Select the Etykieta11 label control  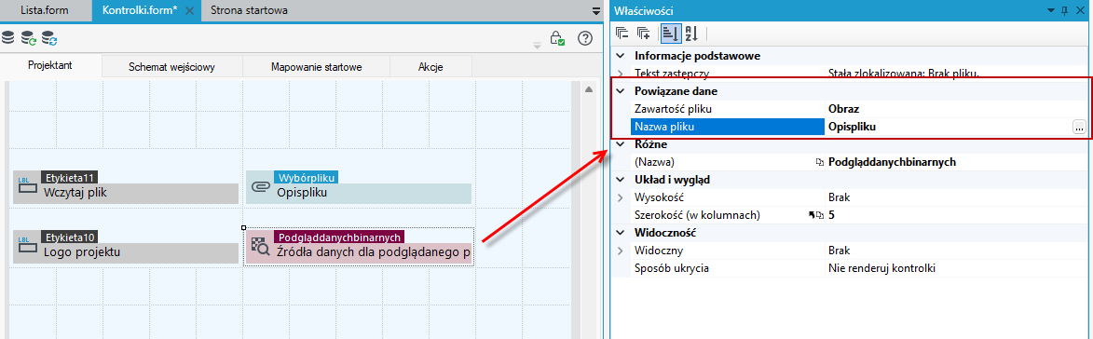click(x=126, y=186)
